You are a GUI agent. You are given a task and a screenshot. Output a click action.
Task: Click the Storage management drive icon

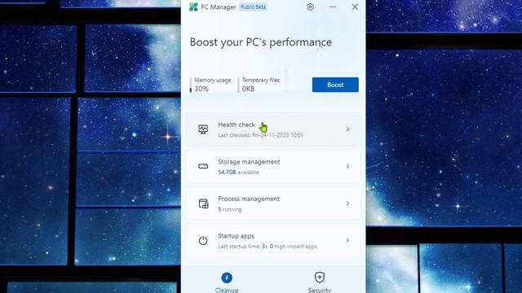[203, 166]
